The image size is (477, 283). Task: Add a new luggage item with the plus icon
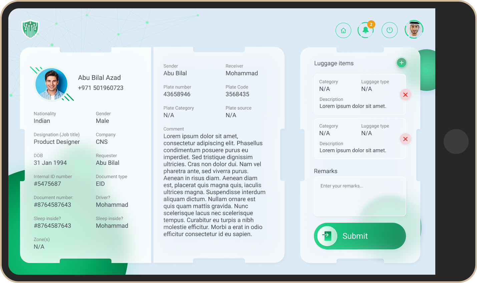[x=401, y=63]
